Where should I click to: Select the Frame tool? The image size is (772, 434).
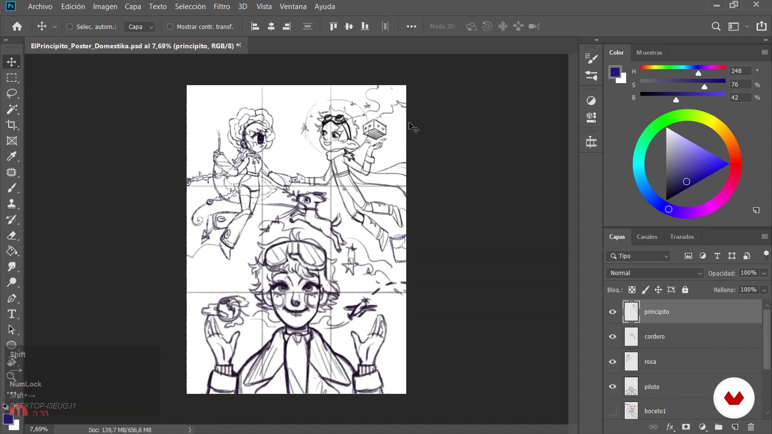point(12,141)
